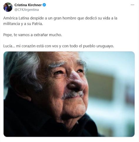Click the "América Latina despide" opening sentence

60,21
